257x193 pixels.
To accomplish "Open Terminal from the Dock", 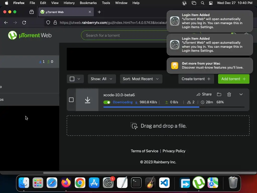I will point(136,183).
